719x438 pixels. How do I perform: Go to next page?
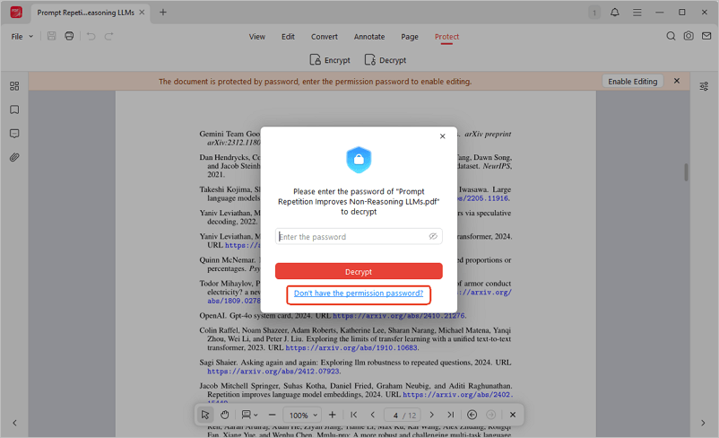(x=431, y=415)
